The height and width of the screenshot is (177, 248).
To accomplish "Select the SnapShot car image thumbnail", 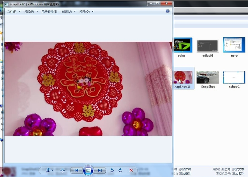I will (x=208, y=77).
